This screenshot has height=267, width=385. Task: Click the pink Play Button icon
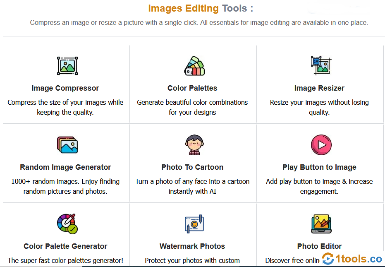[x=321, y=145]
